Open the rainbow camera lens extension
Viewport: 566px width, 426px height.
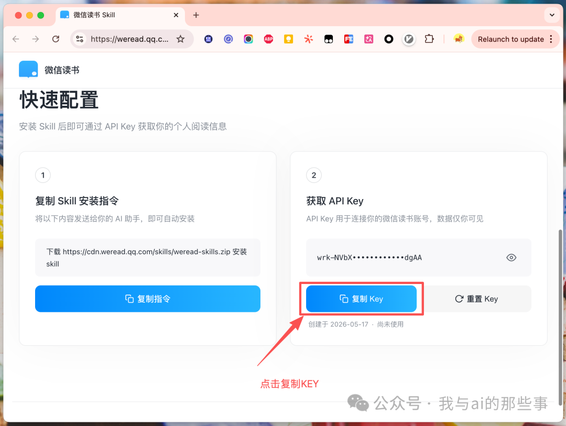tap(248, 39)
